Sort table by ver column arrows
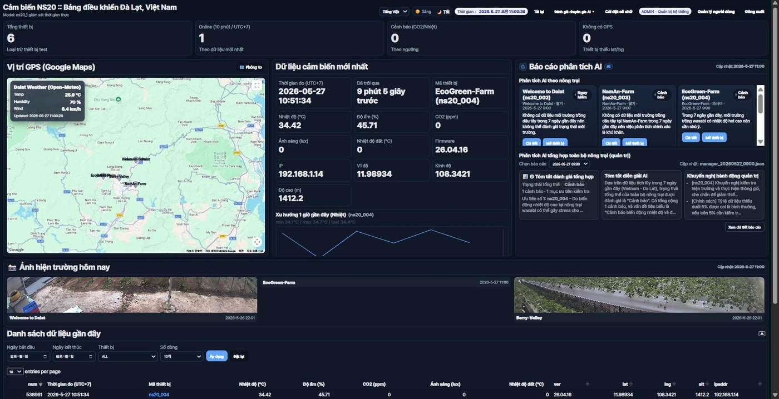 click(x=587, y=384)
